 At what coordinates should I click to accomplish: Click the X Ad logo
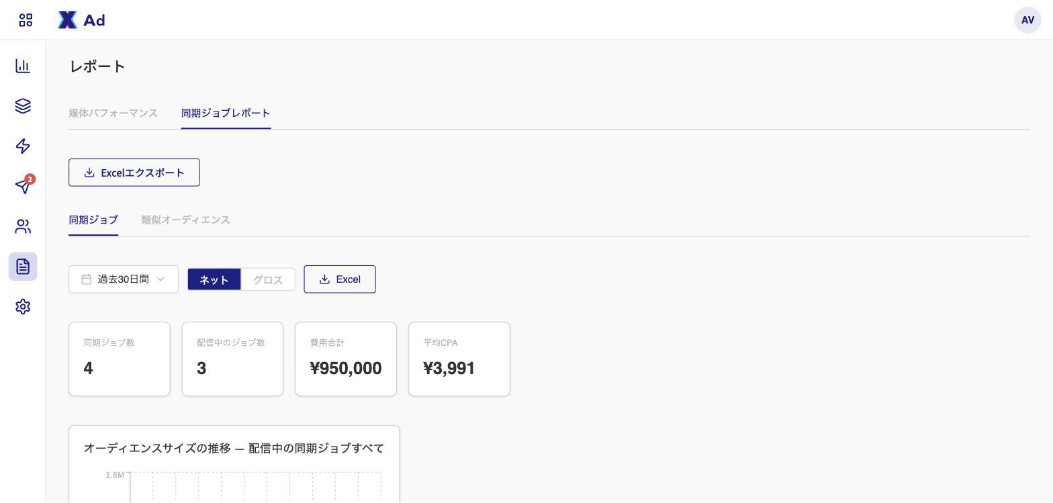tap(81, 20)
